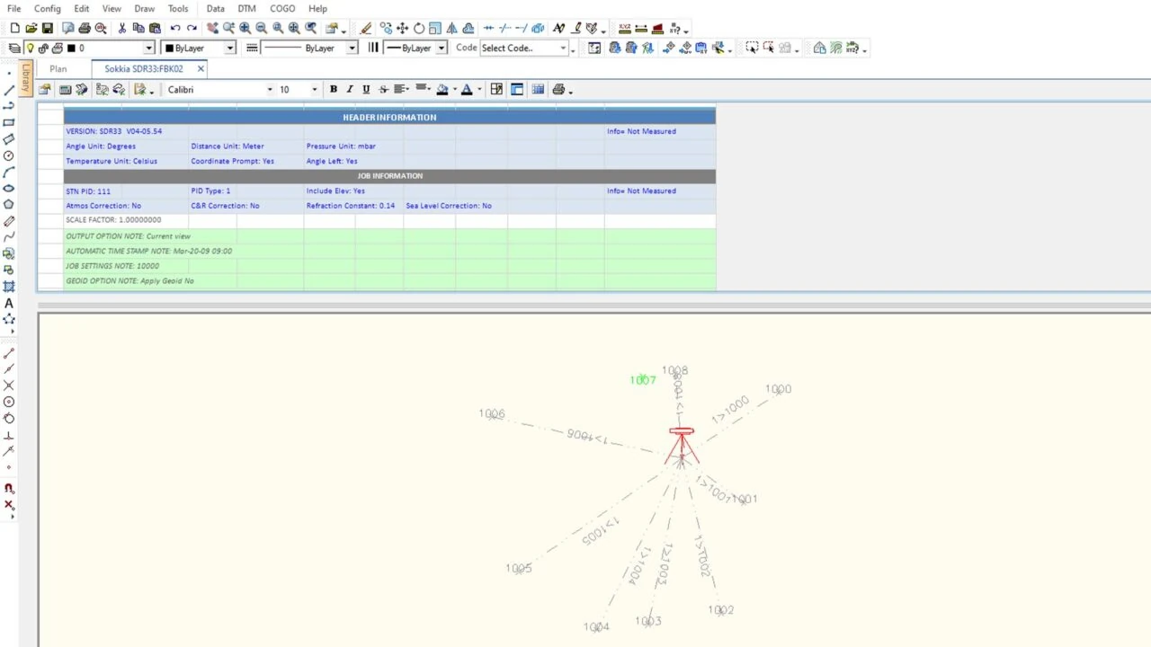Toggle Underline formatting
1151x647 pixels.
pyautogui.click(x=366, y=89)
